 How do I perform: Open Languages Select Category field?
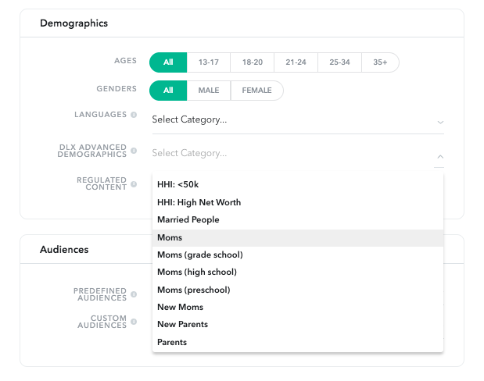[298, 120]
